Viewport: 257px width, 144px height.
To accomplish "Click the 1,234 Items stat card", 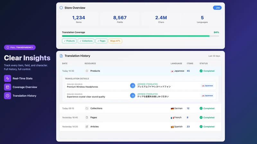I will [79, 19].
